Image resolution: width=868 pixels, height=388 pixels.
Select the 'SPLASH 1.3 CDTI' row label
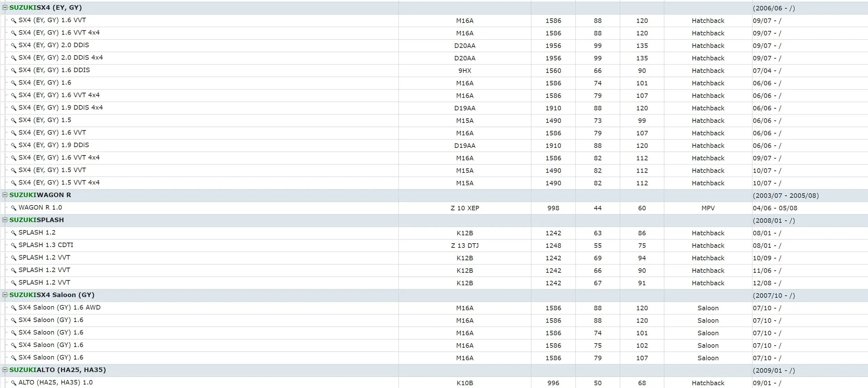tap(46, 245)
